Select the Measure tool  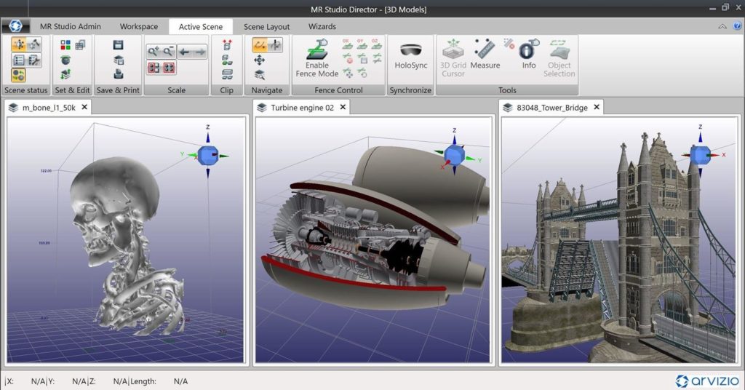pyautogui.click(x=485, y=54)
